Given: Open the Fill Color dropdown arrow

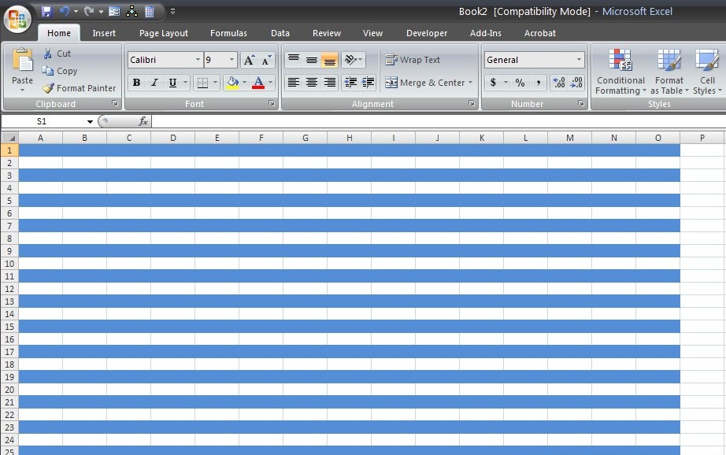Looking at the screenshot, I should point(244,83).
